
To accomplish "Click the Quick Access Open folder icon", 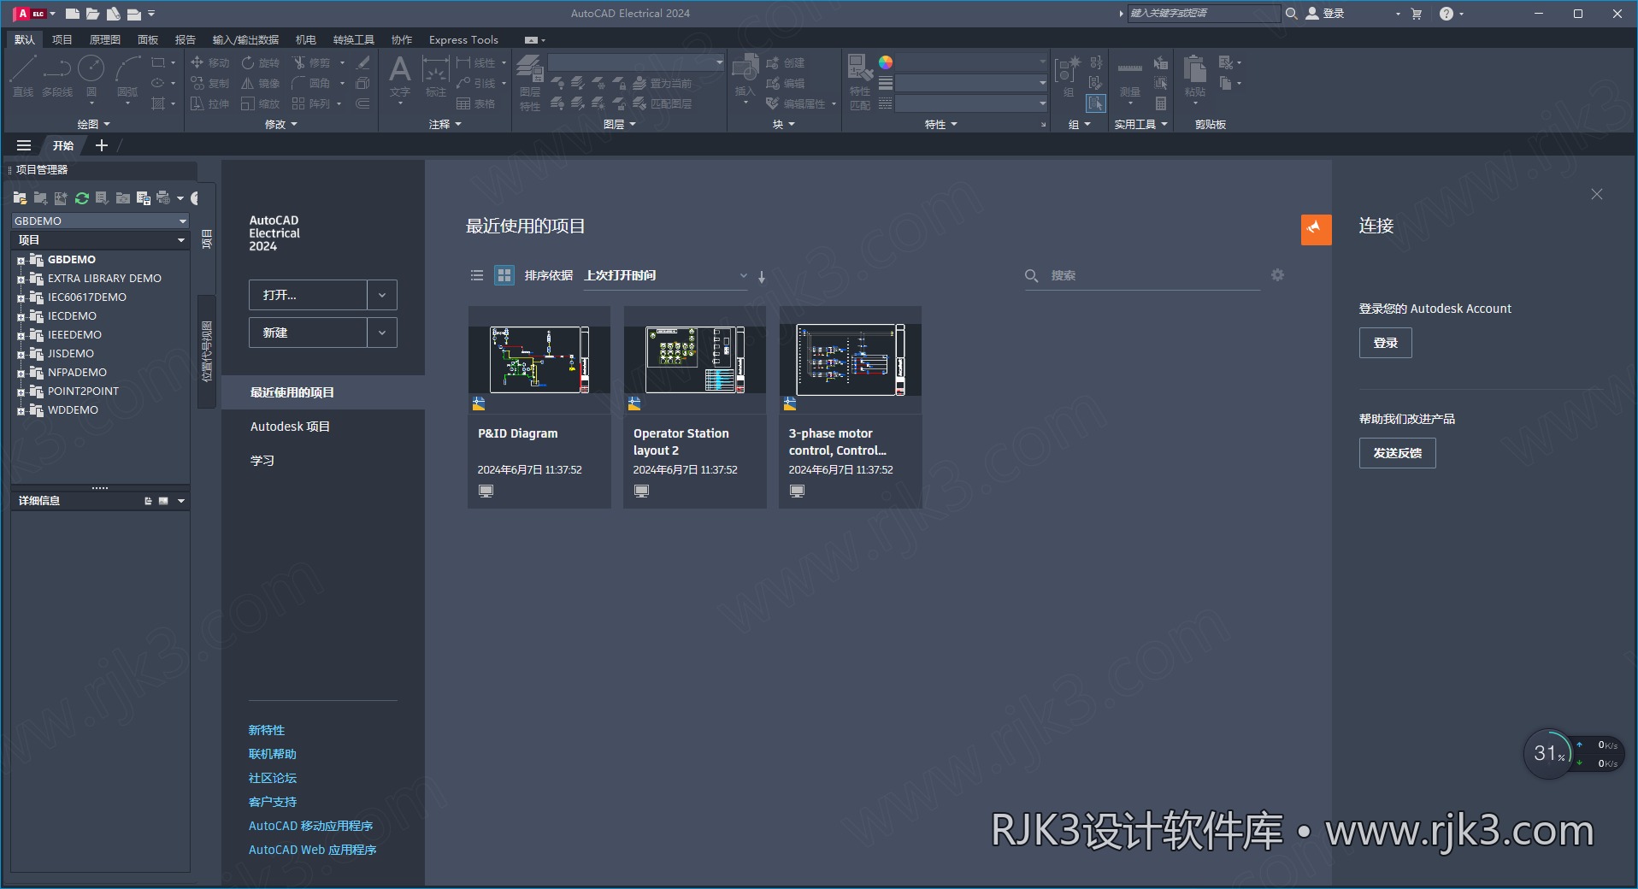I will coord(92,14).
